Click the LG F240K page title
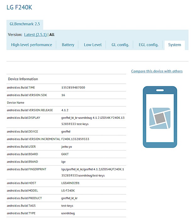The height and width of the screenshot is (221, 195). point(19,7)
